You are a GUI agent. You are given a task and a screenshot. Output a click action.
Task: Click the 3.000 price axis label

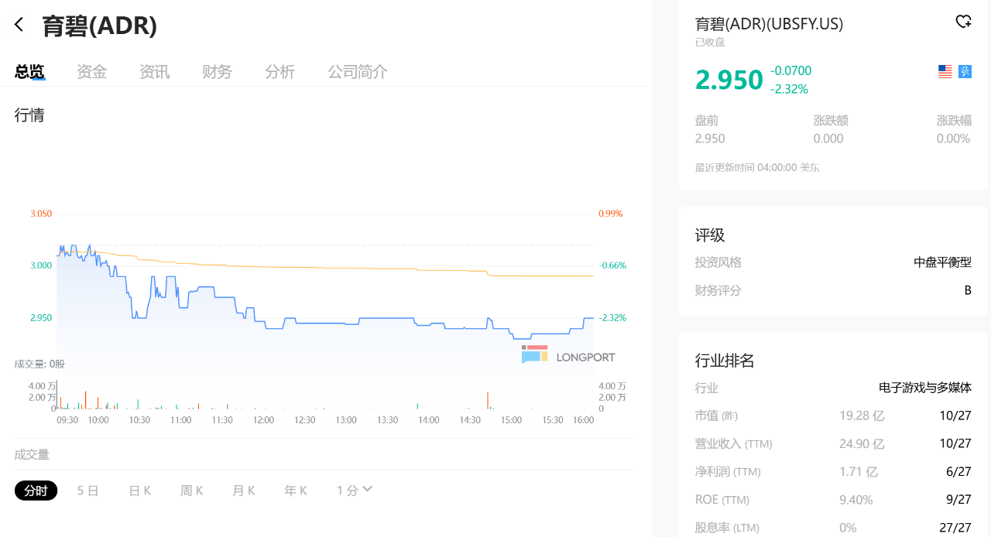click(x=41, y=265)
